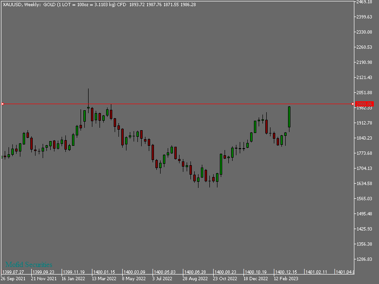Click the 26 Sep 2021 date label
Screen dimensions: 379x284
pos(13,279)
